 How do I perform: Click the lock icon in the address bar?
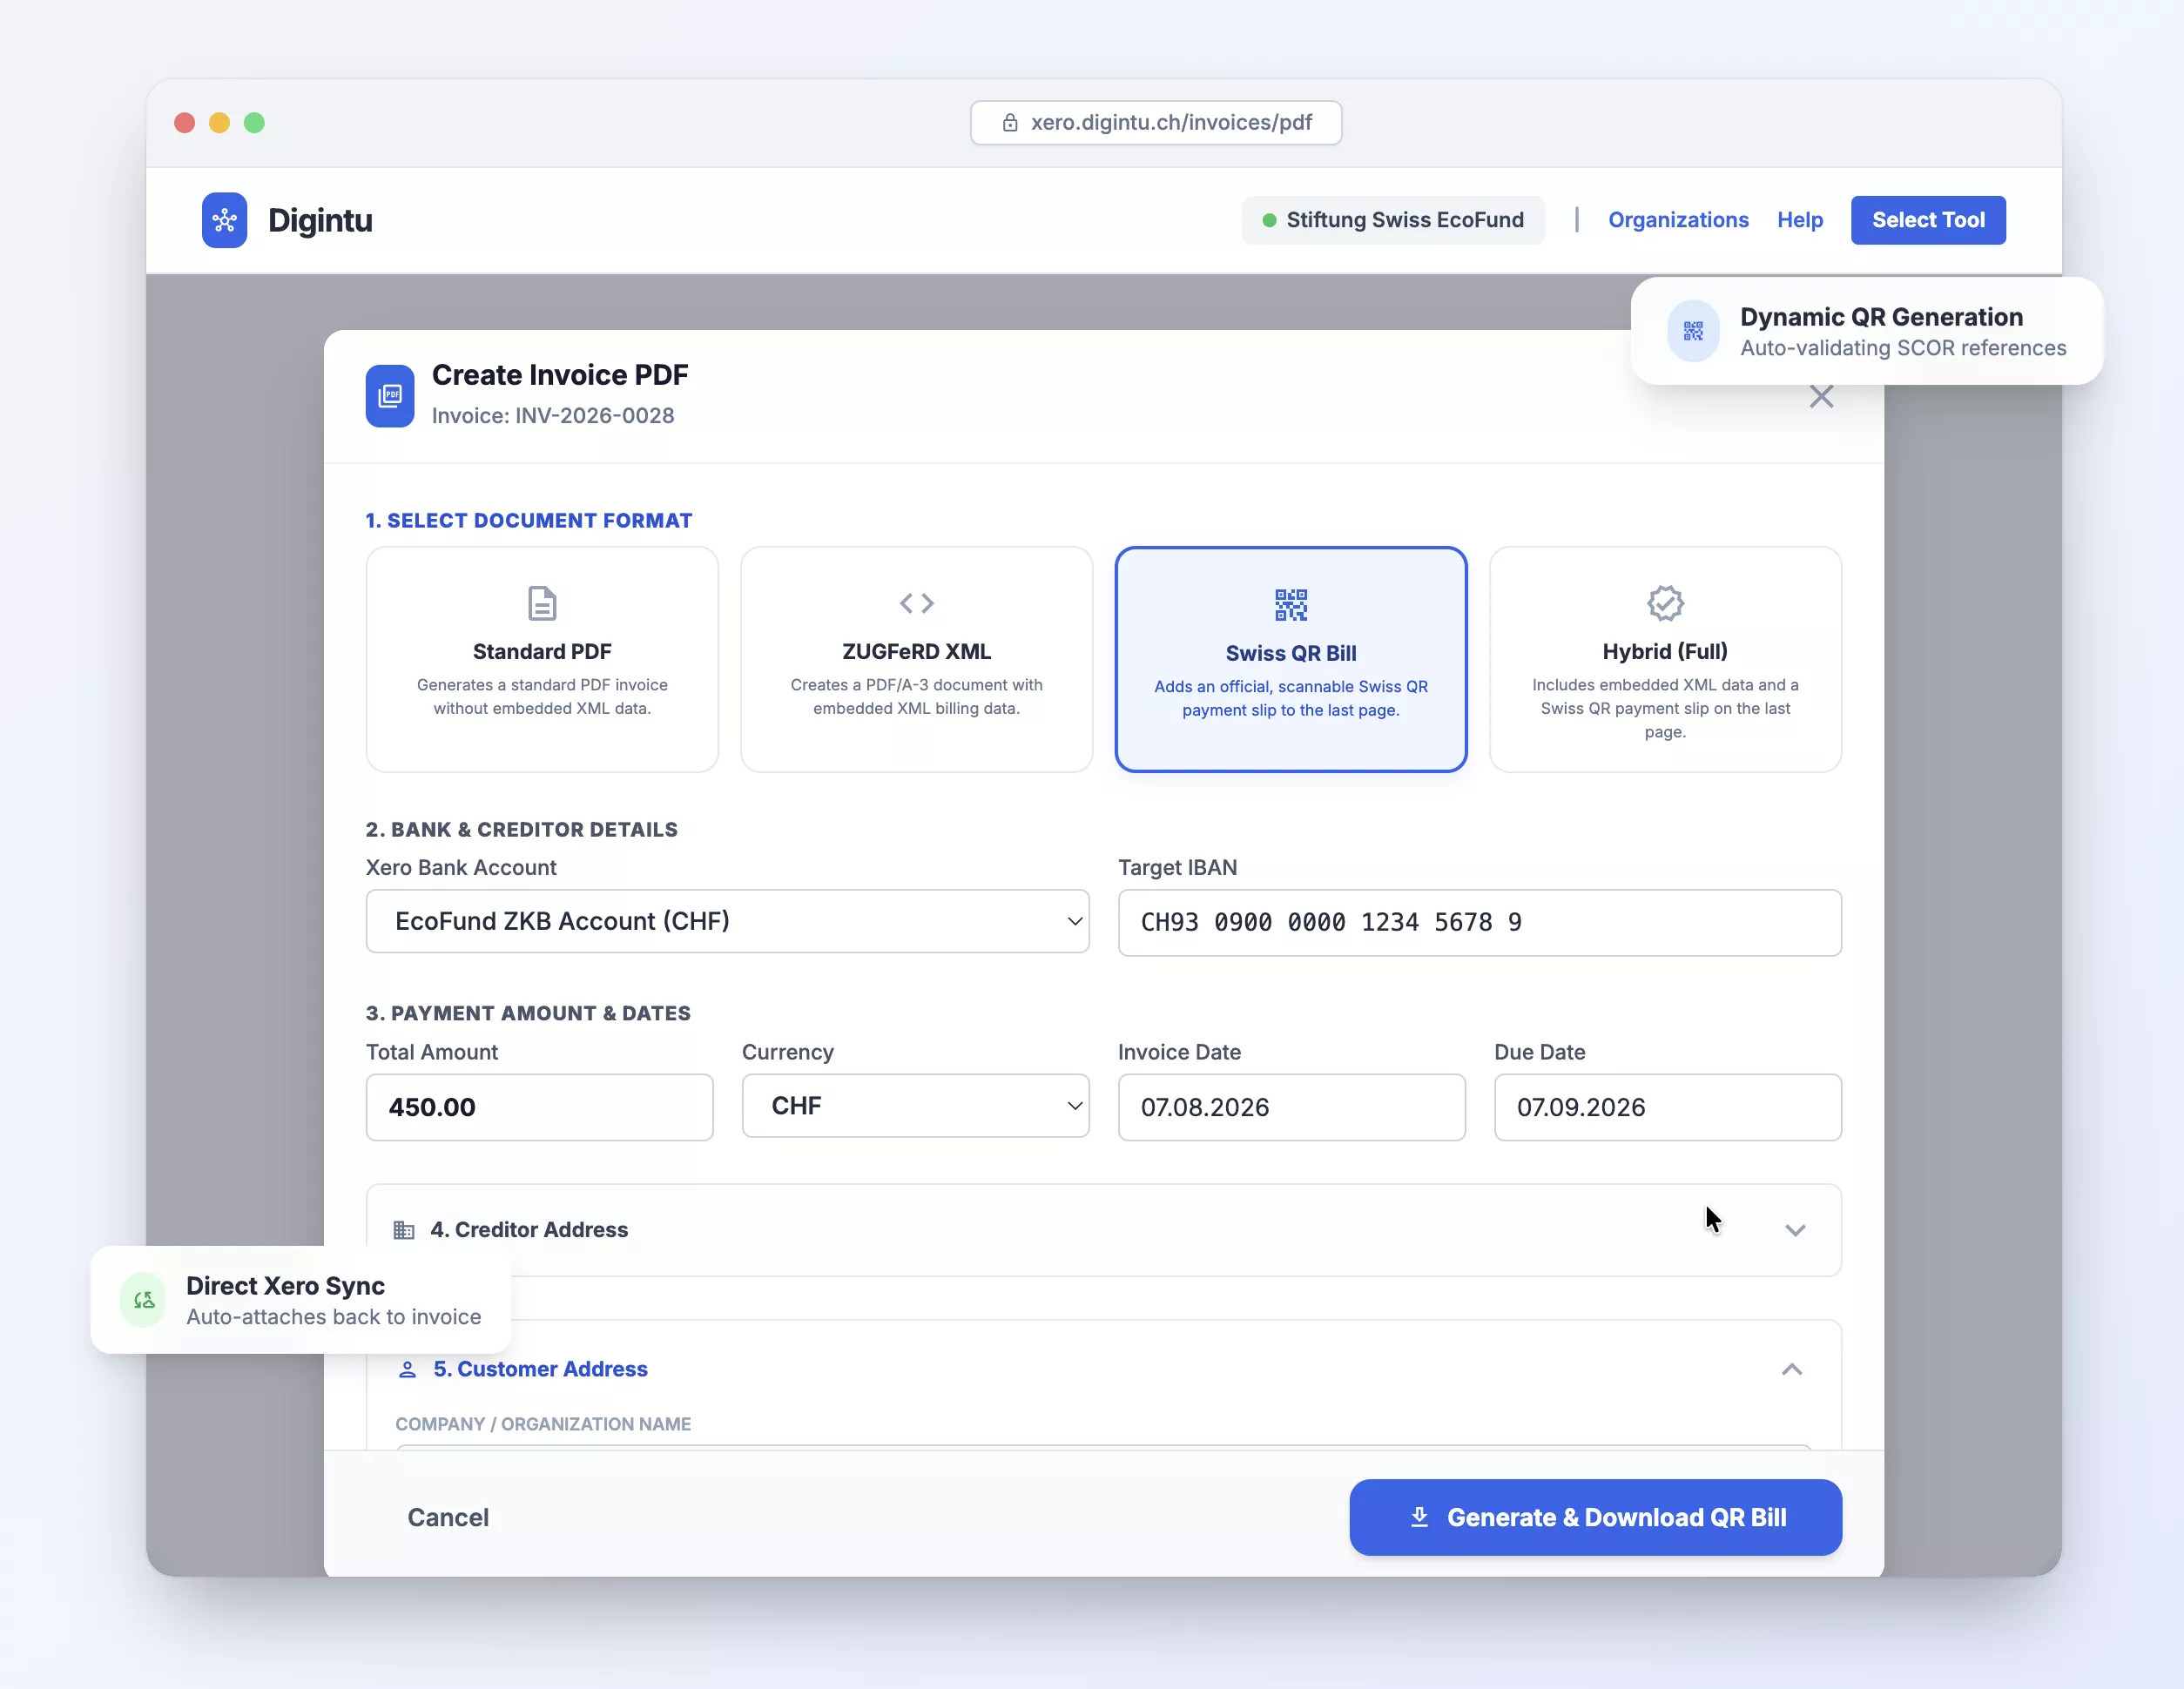(1010, 123)
